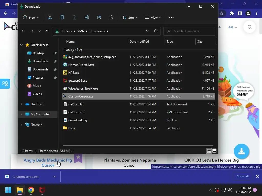The width and height of the screenshot is (262, 196).
Task: Open Chrome three-dot menu
Action: click(256, 13)
